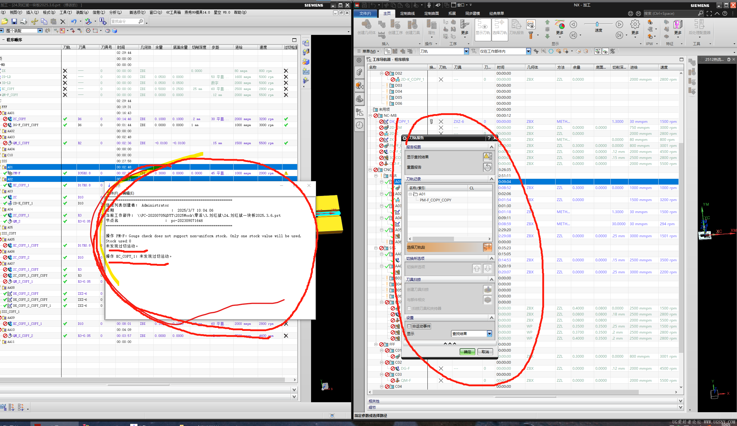Click the green upward arrow icon in display group
Screen dimensions: 737x426
coord(547,23)
